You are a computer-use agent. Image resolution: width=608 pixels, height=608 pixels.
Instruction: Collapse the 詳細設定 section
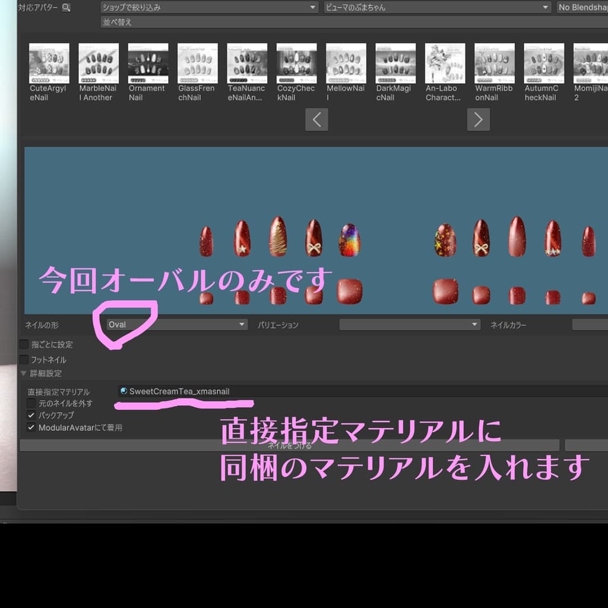(24, 373)
